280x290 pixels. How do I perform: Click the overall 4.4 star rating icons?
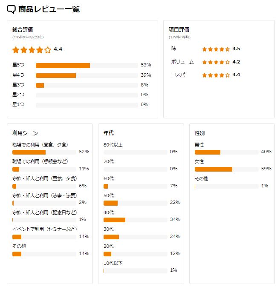tap(32, 50)
